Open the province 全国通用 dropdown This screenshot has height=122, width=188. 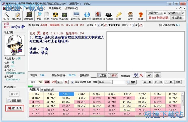(155, 13)
